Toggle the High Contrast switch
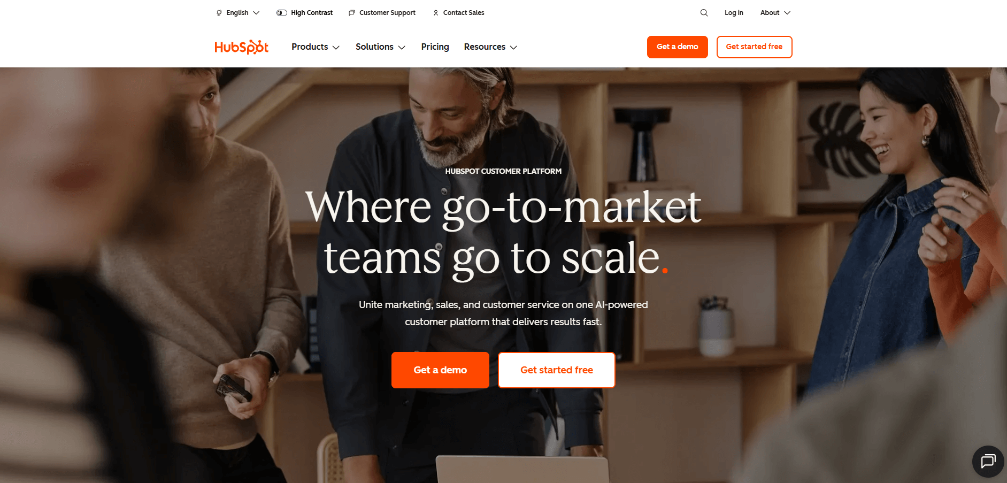 click(282, 13)
